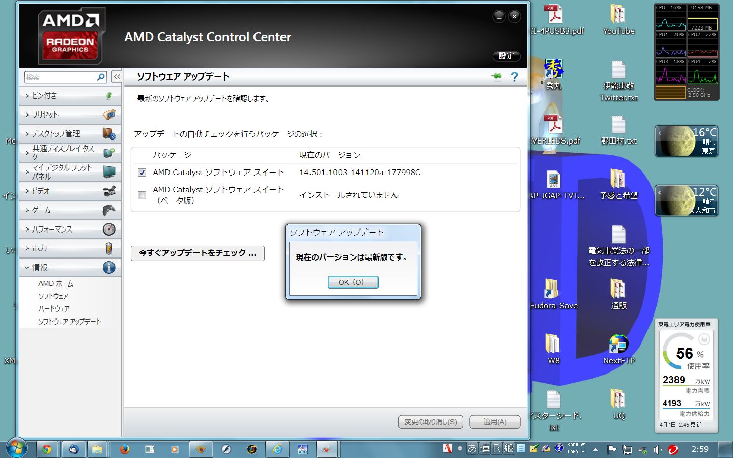Image resolution: width=733 pixels, height=458 pixels.
Task: Expand マイ デジタル フラット パネル category
Action: pos(70,172)
